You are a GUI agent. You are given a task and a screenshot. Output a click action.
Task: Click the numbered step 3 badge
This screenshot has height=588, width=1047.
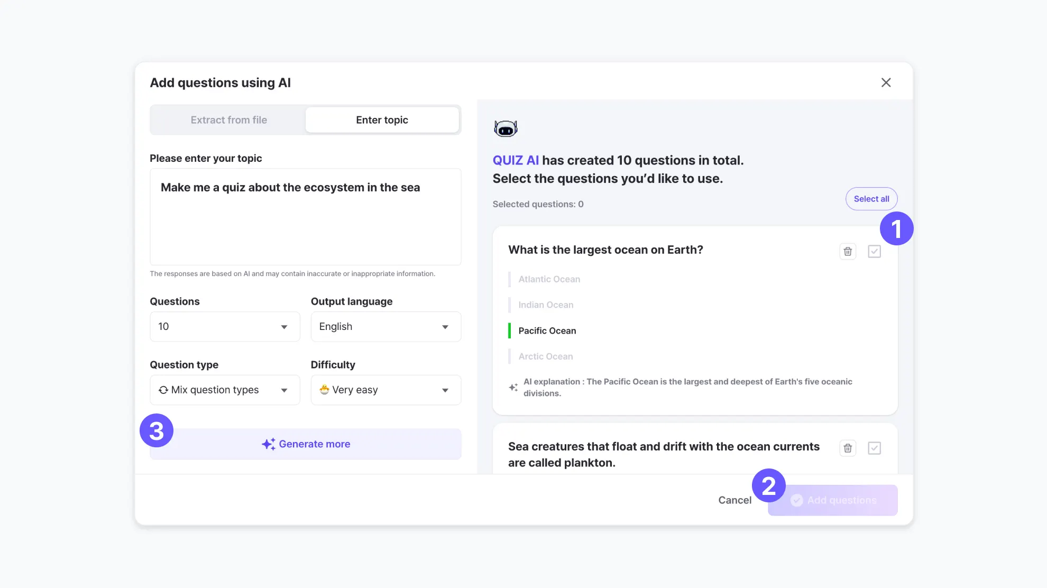(x=157, y=430)
